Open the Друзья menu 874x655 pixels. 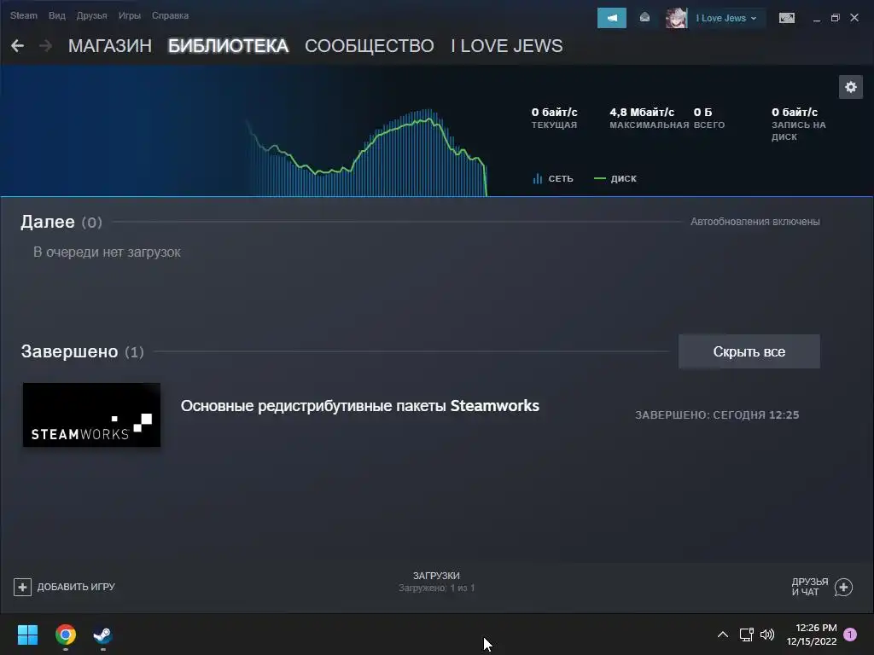point(91,15)
